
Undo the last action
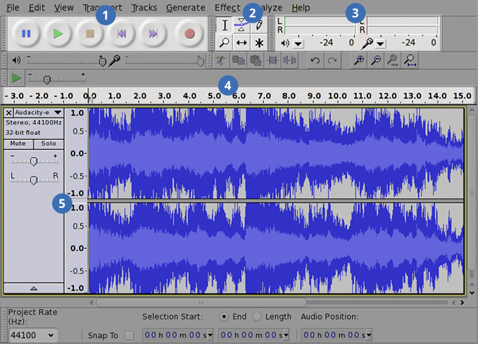point(315,60)
